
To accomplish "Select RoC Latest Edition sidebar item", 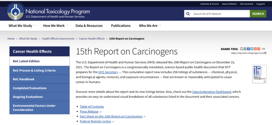I will tap(39, 61).
